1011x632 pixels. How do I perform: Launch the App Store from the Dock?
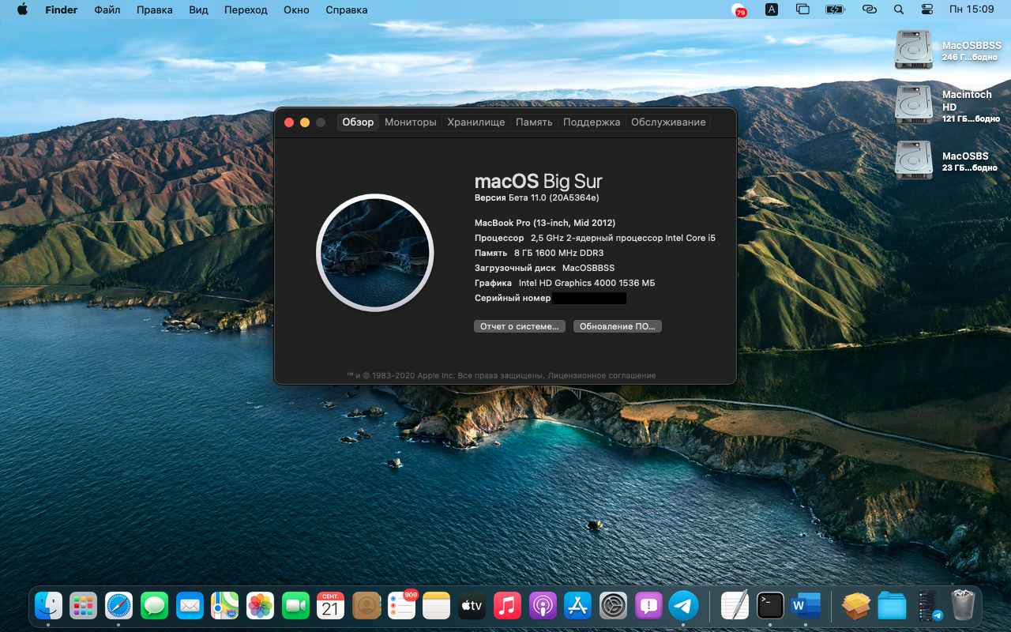pyautogui.click(x=577, y=606)
